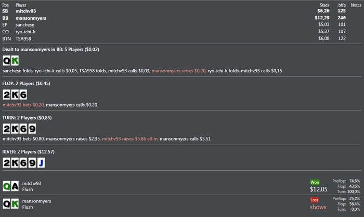Image resolution: width=364 pixels, height=217 pixels.
Task: Select player ryo-ichi-k in the list
Action: tap(26, 31)
